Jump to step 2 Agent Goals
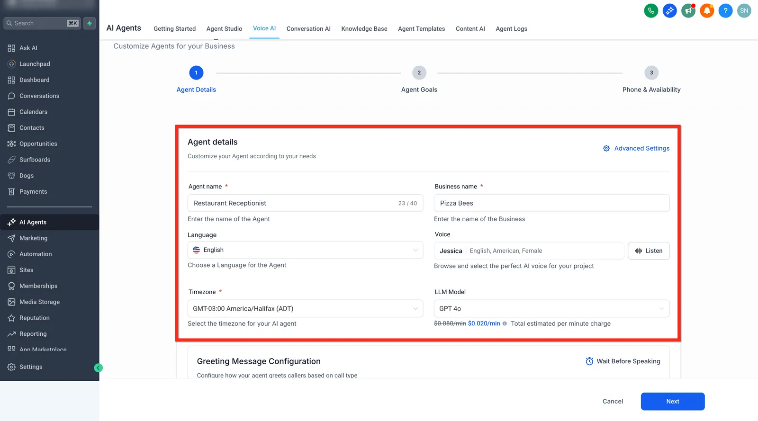Screen dimensions: 758x421 click(419, 72)
